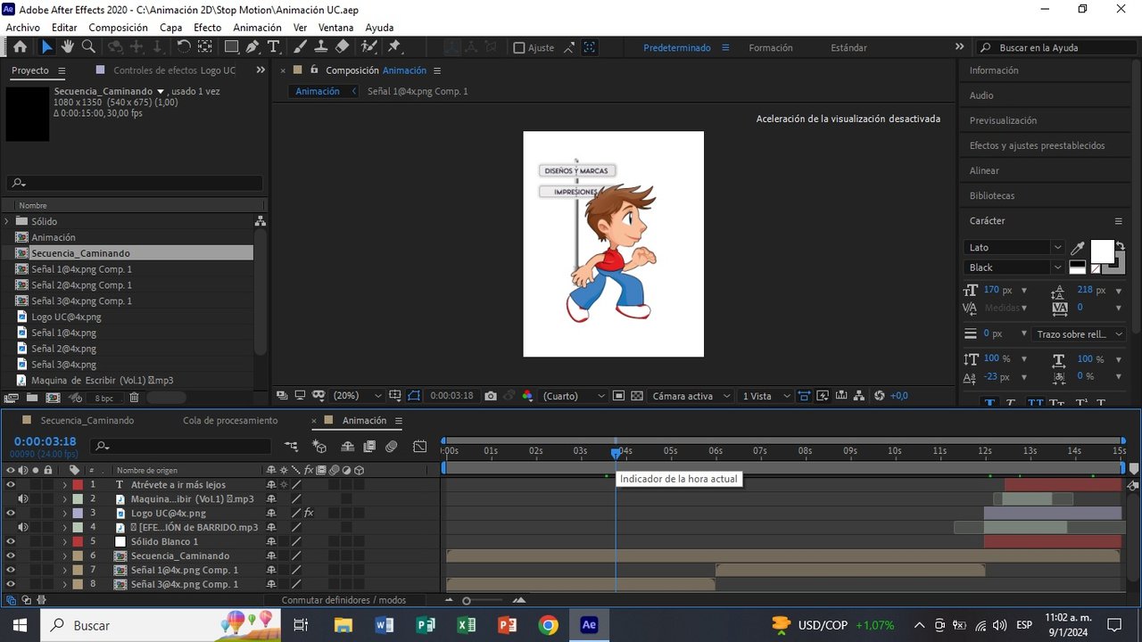Image resolution: width=1142 pixels, height=642 pixels.
Task: Hide the Logo UC@4x.png layer
Action: [x=11, y=514]
